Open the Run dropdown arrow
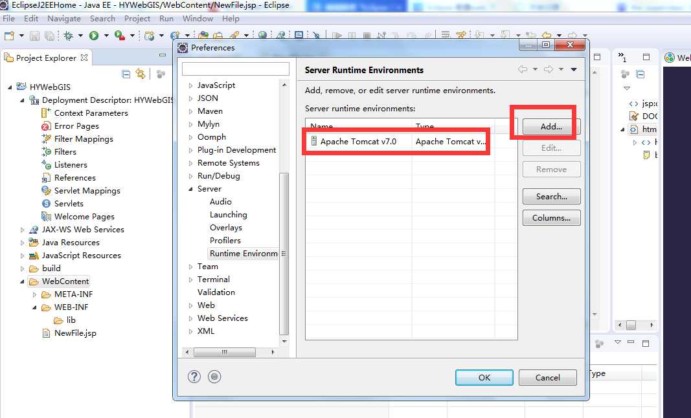 coord(106,36)
